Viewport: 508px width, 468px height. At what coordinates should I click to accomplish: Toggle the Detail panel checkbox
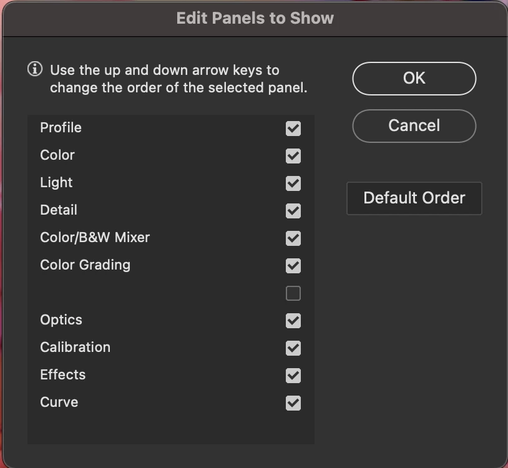click(293, 211)
